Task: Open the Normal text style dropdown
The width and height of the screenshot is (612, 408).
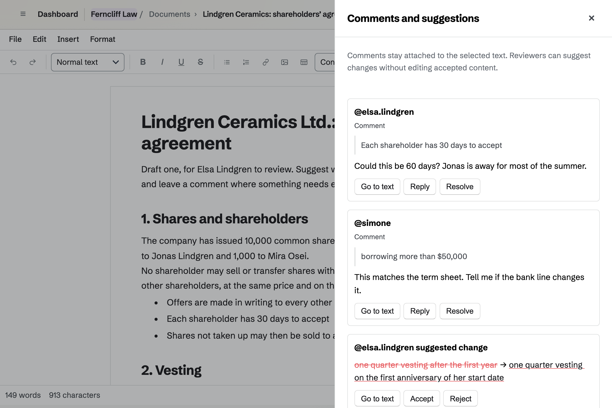Action: click(88, 62)
